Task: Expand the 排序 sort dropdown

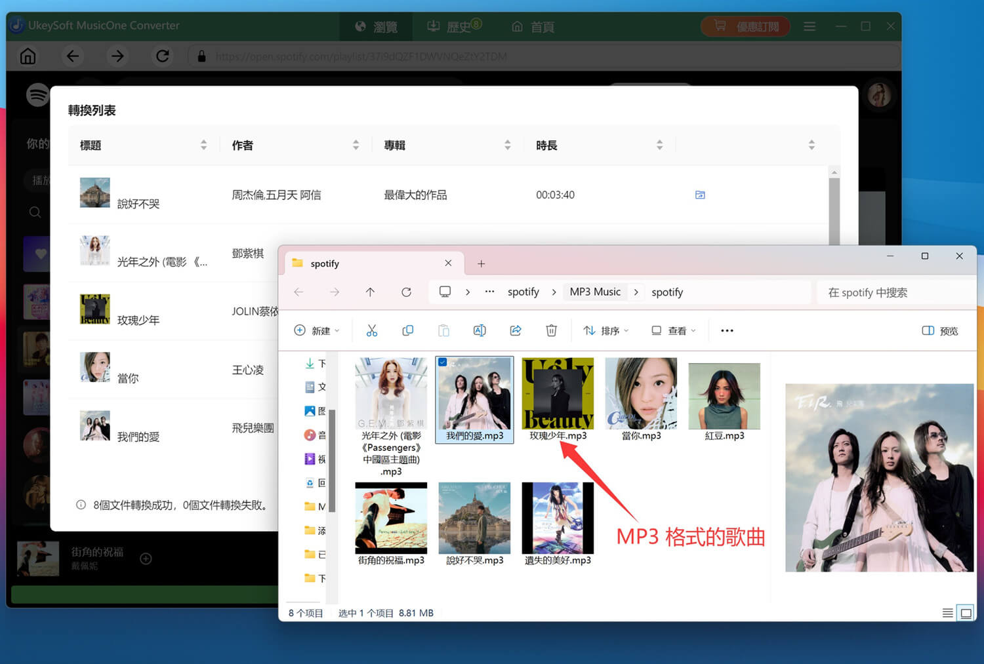Action: pyautogui.click(x=606, y=331)
